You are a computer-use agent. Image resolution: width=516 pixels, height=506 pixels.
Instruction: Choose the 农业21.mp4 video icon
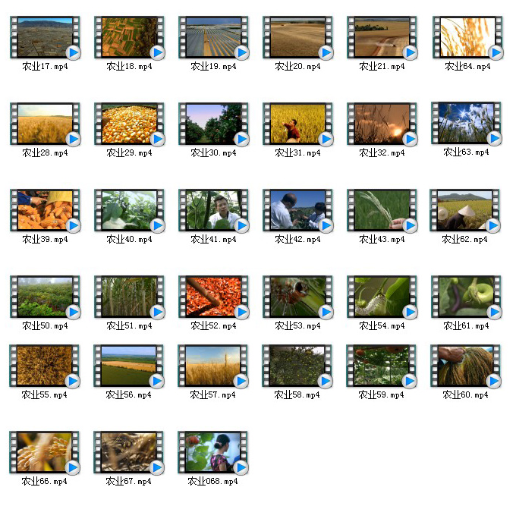coord(382,37)
